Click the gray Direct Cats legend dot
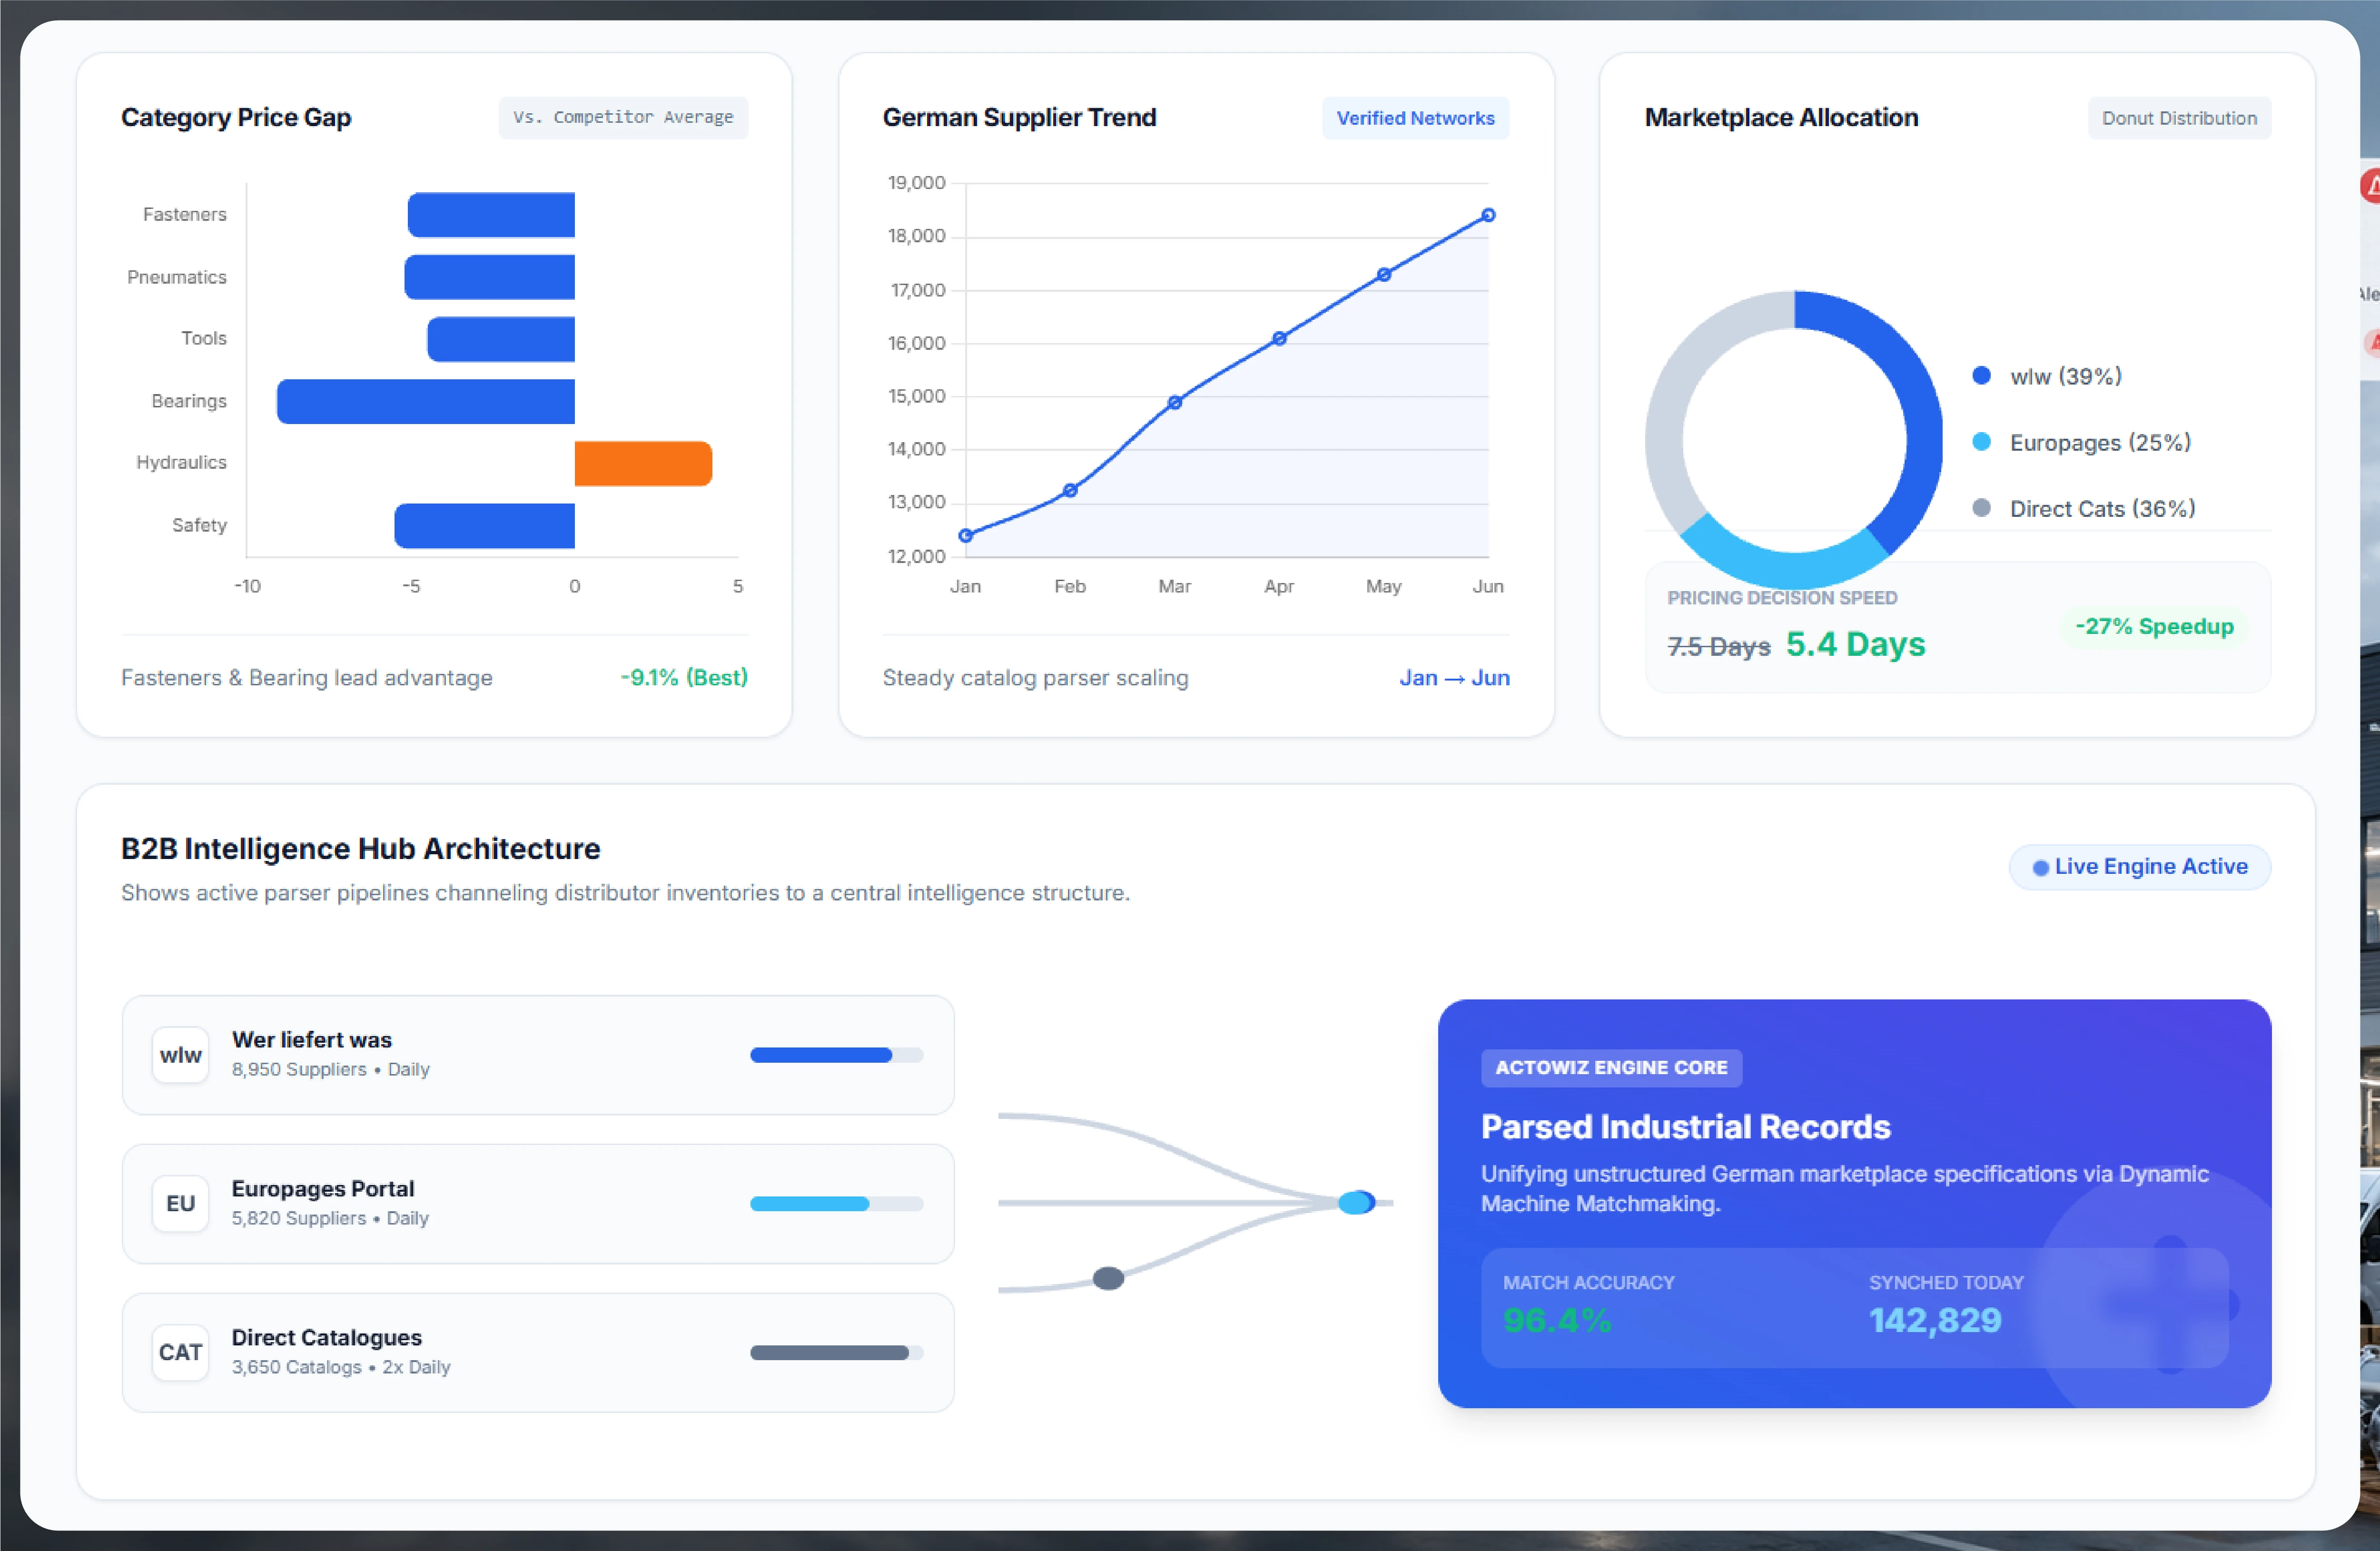The height and width of the screenshot is (1551, 2380). coord(1981,508)
